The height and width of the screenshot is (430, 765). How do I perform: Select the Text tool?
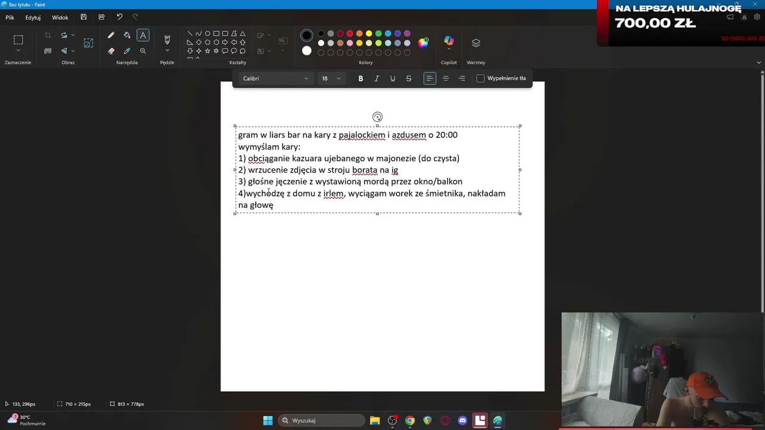click(143, 35)
